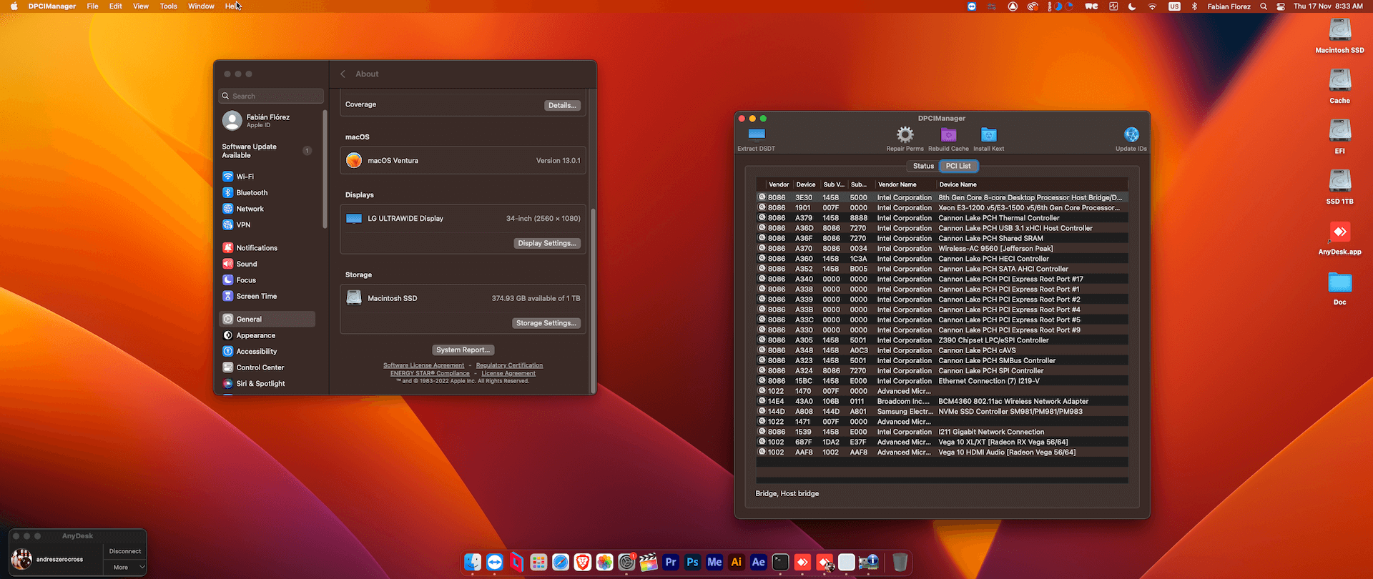Open Brave browser from the Dock
The image size is (1373, 579).
point(583,563)
